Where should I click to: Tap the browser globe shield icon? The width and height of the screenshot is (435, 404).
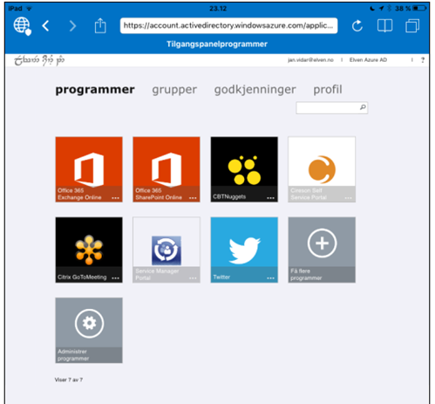click(23, 26)
